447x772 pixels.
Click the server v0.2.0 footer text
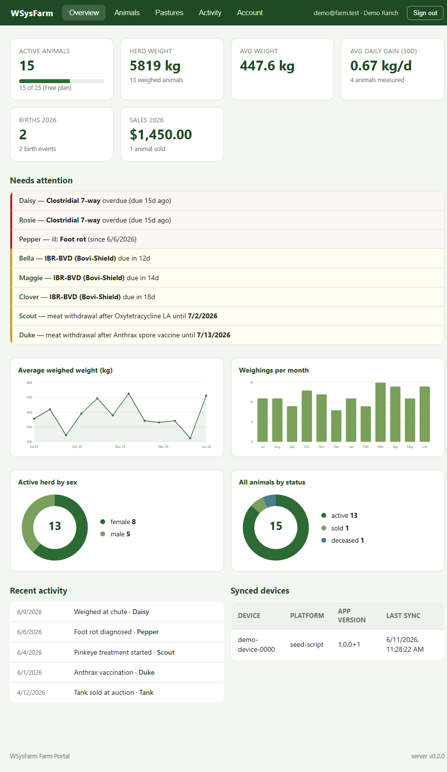click(428, 756)
